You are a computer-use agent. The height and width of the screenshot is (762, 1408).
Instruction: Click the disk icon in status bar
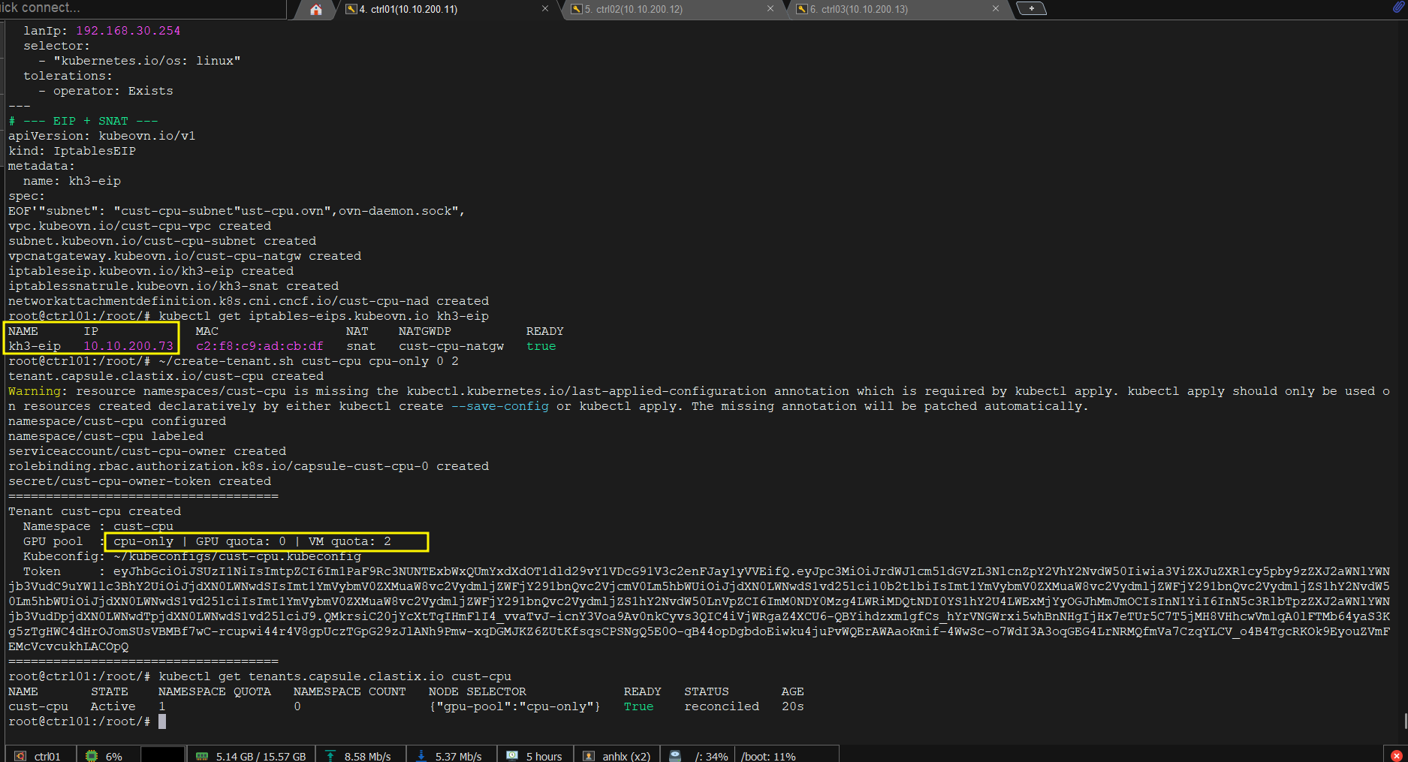tap(675, 756)
